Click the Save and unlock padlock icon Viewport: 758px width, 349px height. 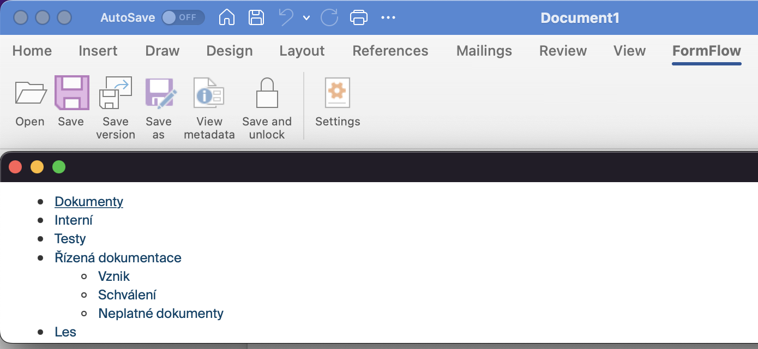click(267, 93)
